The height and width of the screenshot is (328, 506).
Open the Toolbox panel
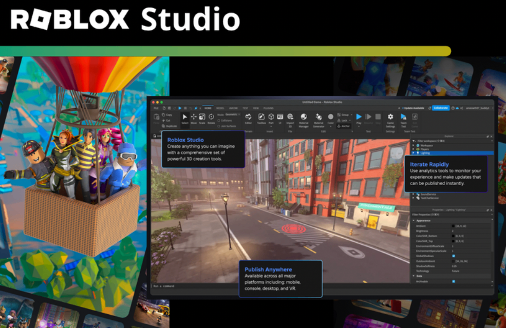[261, 119]
